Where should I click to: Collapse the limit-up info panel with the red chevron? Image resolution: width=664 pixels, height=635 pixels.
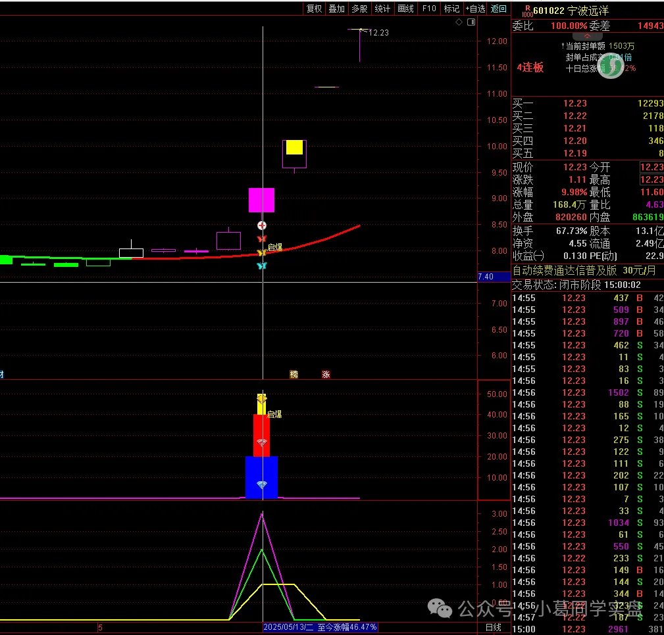(587, 36)
